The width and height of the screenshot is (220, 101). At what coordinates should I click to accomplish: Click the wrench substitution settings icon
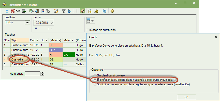click(x=32, y=11)
